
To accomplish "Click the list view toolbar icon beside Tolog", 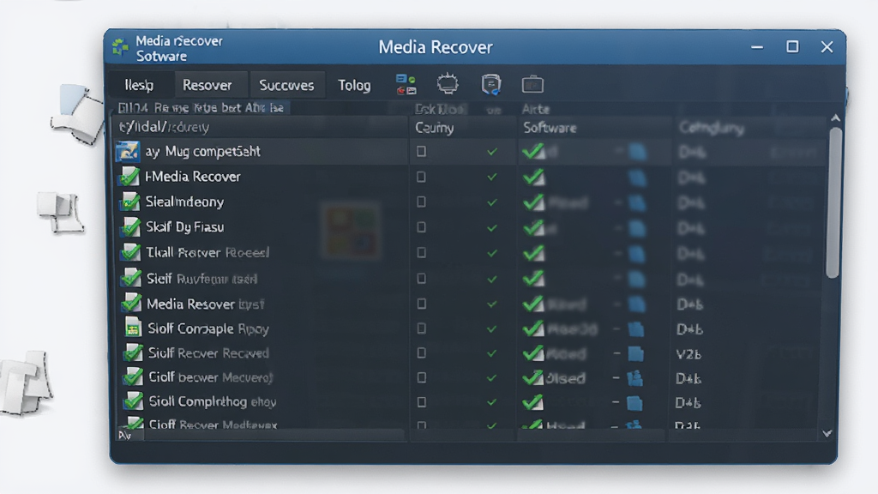I will click(406, 85).
